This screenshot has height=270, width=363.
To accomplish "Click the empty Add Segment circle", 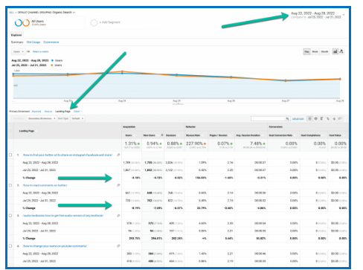I will tap(94, 23).
